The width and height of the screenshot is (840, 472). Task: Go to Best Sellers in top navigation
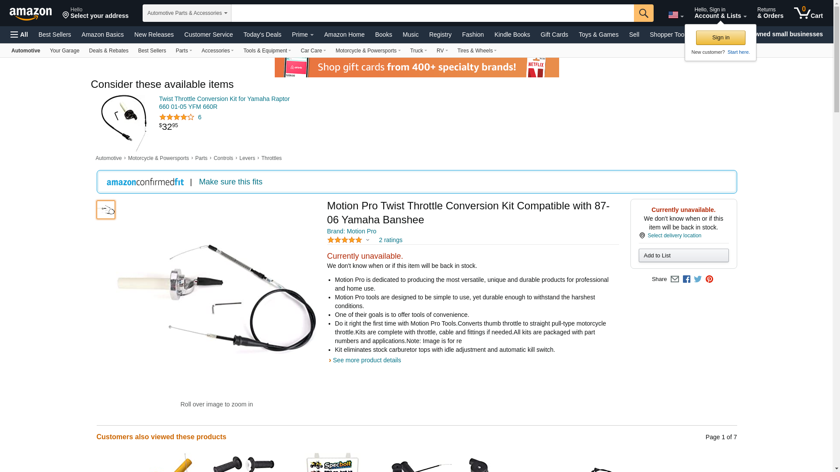(55, 35)
